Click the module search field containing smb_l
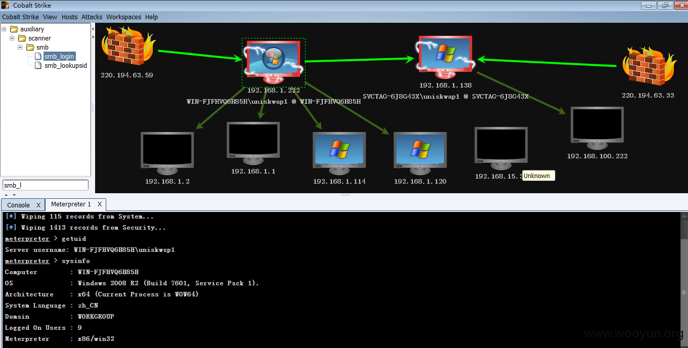The width and height of the screenshot is (688, 348). (x=46, y=185)
